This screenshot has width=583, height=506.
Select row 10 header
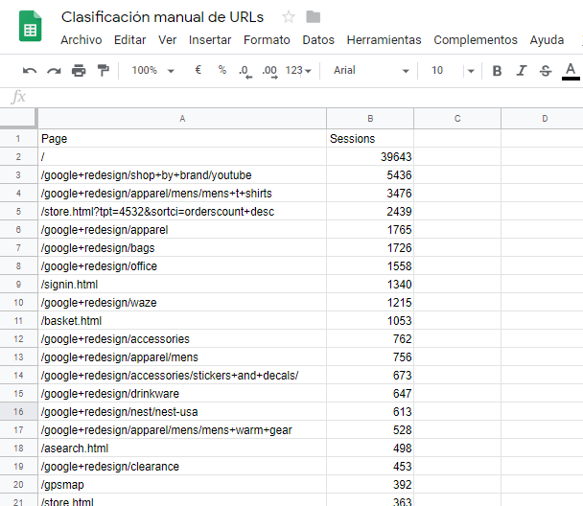[x=18, y=303]
